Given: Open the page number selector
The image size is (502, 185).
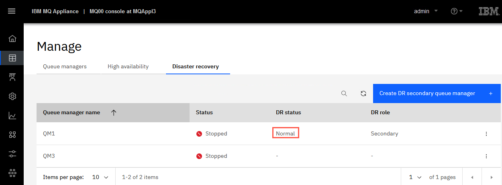Looking at the screenshot, I should point(415,177).
